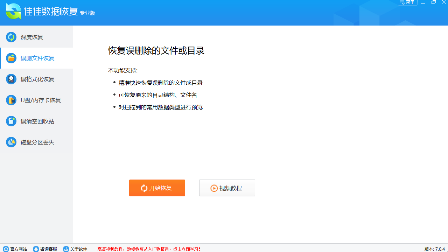Contact 咨询客服 in status bar
448x252 pixels.
click(45, 249)
